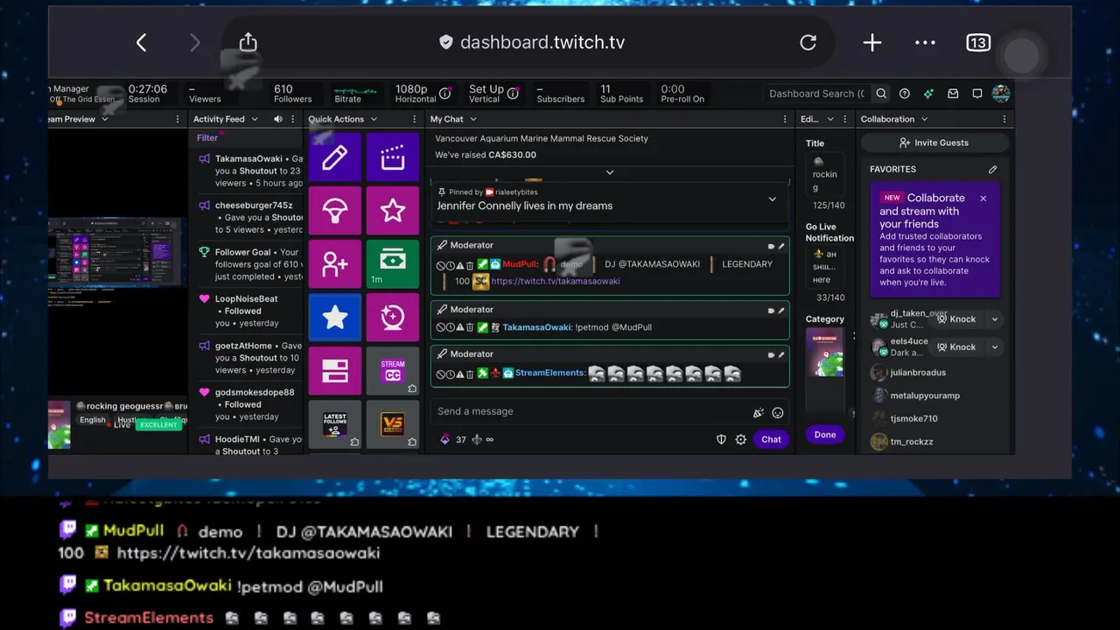Open the My Chat three-dot menu
This screenshot has height=630, width=1120.
pos(784,119)
